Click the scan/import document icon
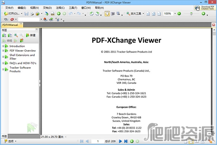 (47, 13)
